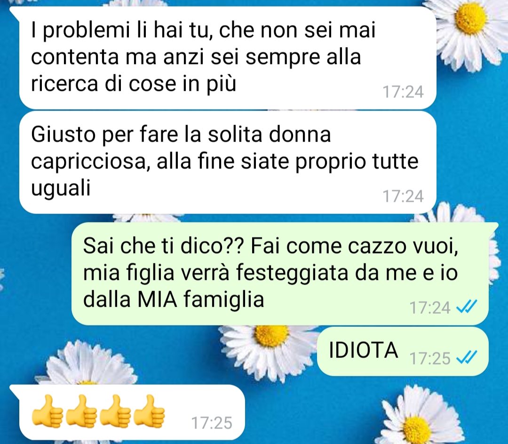Viewport: 508px width, 444px height.
Task: Tap the 17:25 time on the thumbs-up message
Action: coord(212,423)
